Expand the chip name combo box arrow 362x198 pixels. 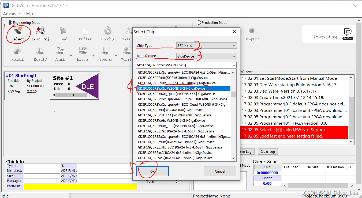click(x=234, y=65)
